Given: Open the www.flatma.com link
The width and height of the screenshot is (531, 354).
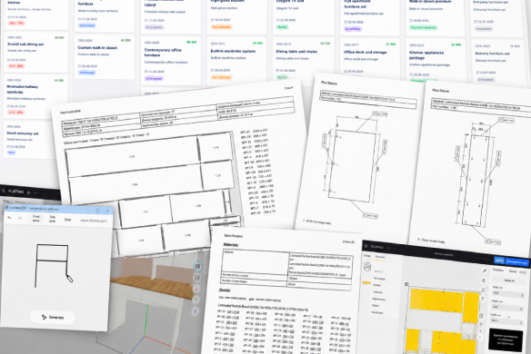Looking at the screenshot, I should click(94, 221).
